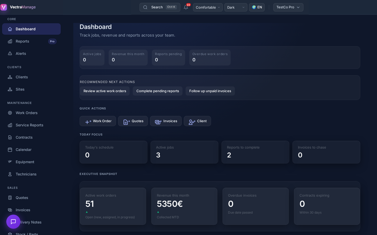Click the Pro badge beside Reports
Screen dimensions: 377x235
(52, 41)
